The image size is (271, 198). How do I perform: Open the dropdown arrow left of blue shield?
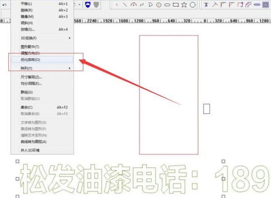[79, 5]
